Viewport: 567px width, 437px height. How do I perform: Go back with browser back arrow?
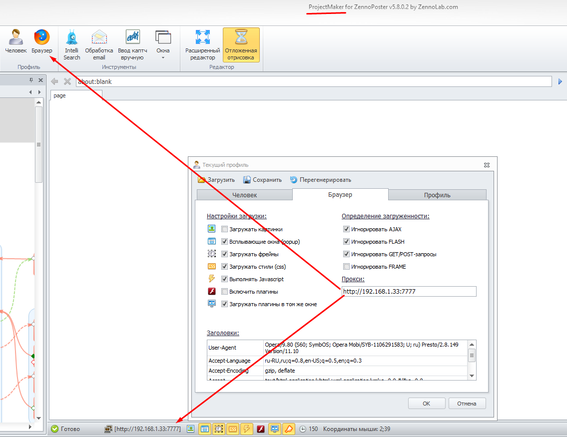tap(54, 81)
